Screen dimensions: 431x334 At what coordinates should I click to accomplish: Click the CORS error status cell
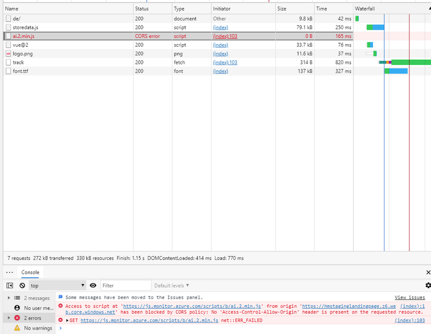click(x=152, y=36)
